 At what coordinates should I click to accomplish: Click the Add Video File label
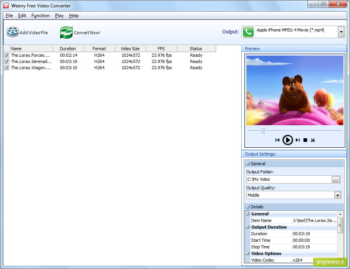point(34,33)
